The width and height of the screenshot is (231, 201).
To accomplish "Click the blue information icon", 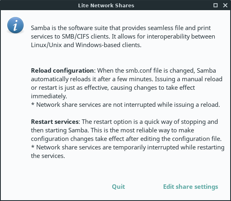I will click(15, 25).
